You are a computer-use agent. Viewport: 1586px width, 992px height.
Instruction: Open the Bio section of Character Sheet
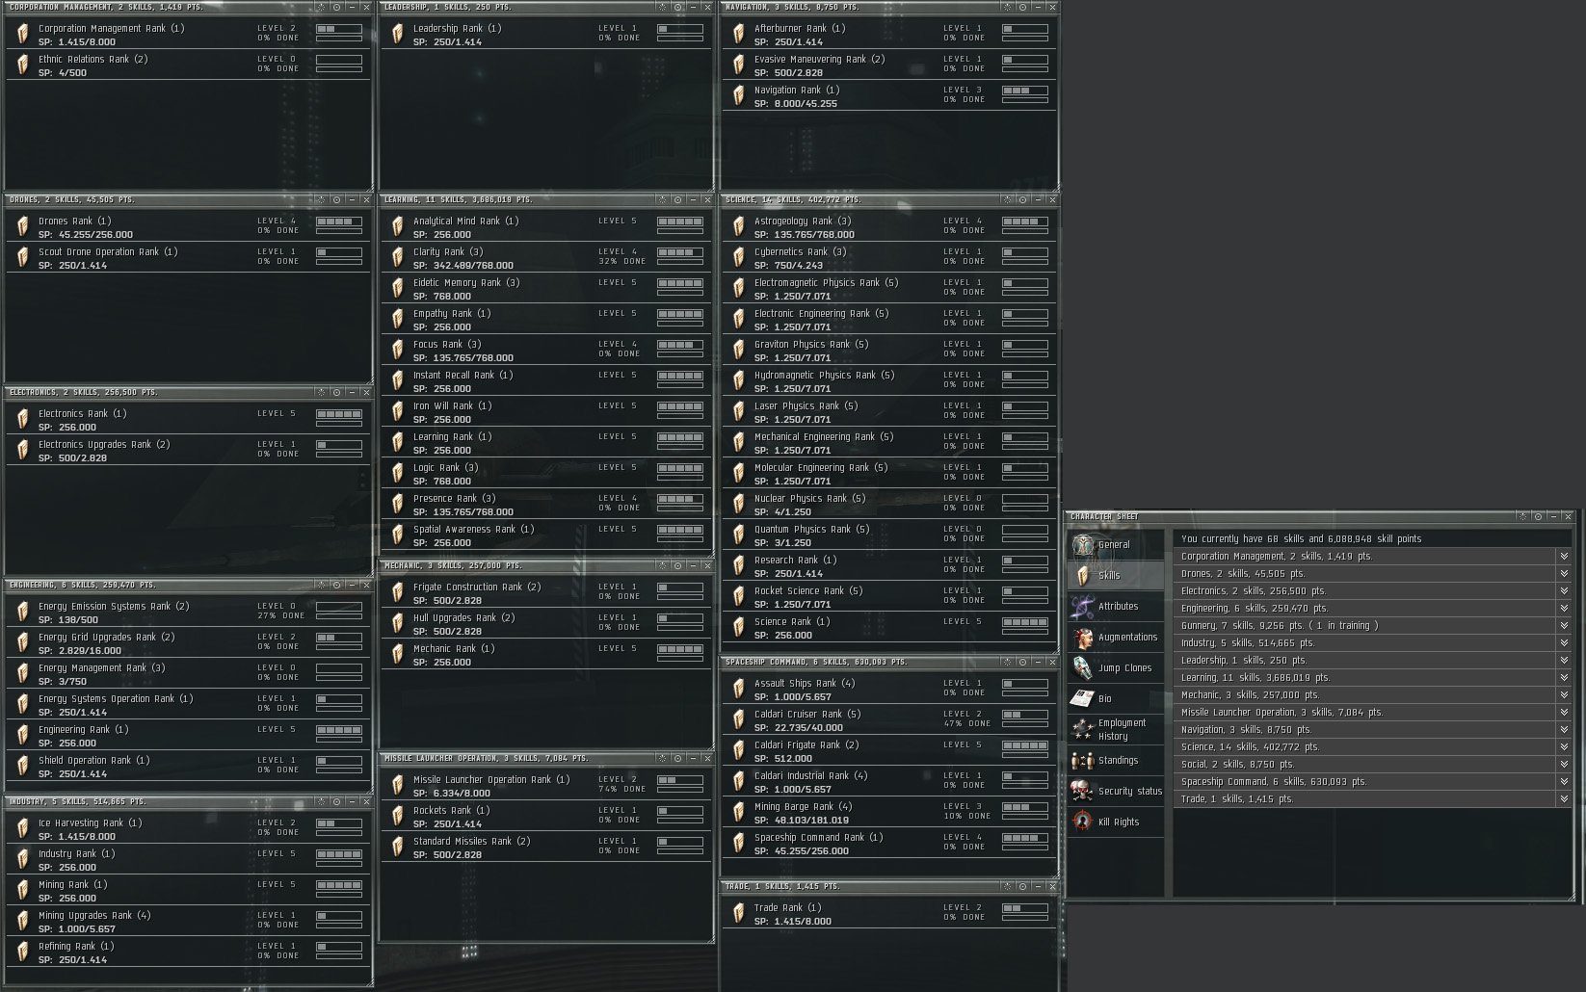[1116, 699]
